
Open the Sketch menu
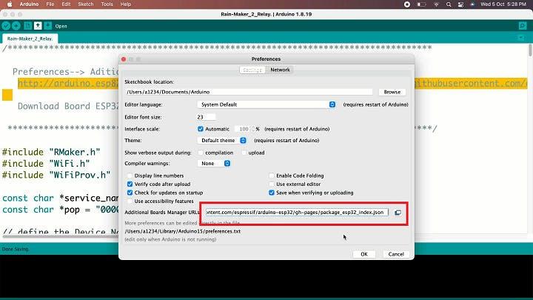click(86, 4)
